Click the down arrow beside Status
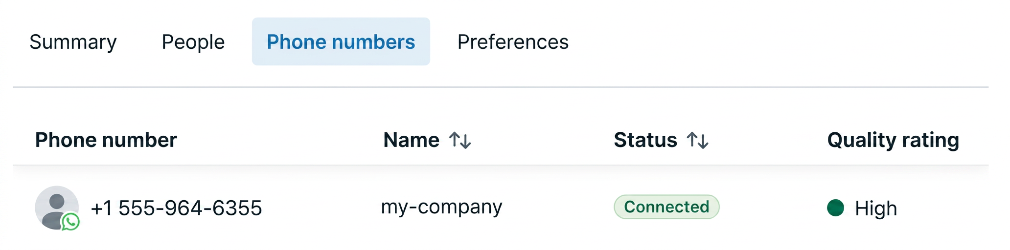The height and width of the screenshot is (250, 1010). coord(703,141)
